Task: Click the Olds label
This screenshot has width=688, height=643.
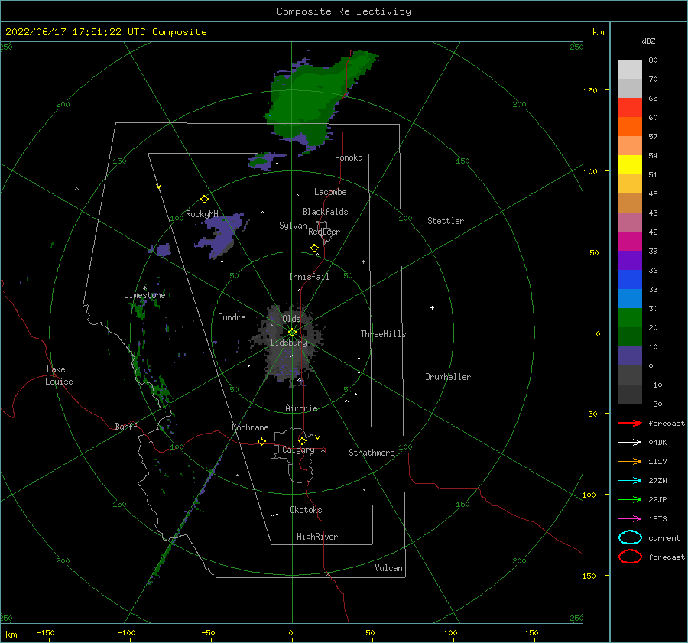Action: [x=291, y=319]
